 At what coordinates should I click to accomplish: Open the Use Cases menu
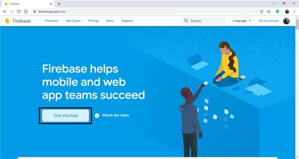pyautogui.click(x=73, y=21)
